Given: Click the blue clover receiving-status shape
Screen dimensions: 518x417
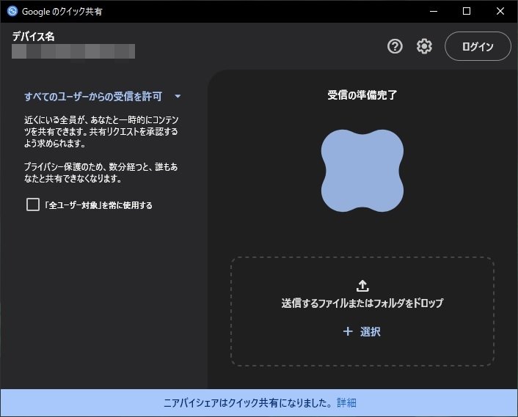Looking at the screenshot, I should pos(362,171).
